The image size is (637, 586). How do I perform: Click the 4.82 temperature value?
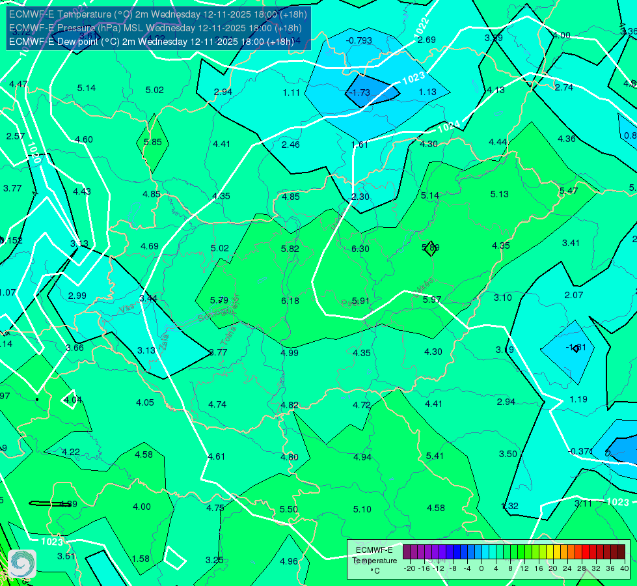pos(290,406)
